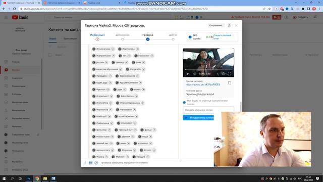The width and height of the screenshot is (323, 182).
Task: Open the YouTube Studio hamburger menu
Action: [6, 17]
